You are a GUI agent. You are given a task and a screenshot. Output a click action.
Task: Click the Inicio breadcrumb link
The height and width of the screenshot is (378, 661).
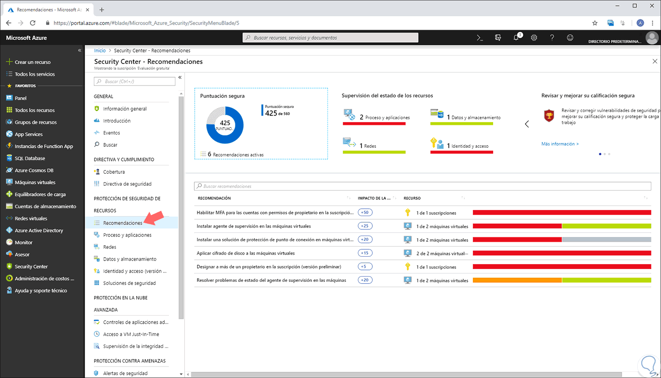tap(100, 51)
